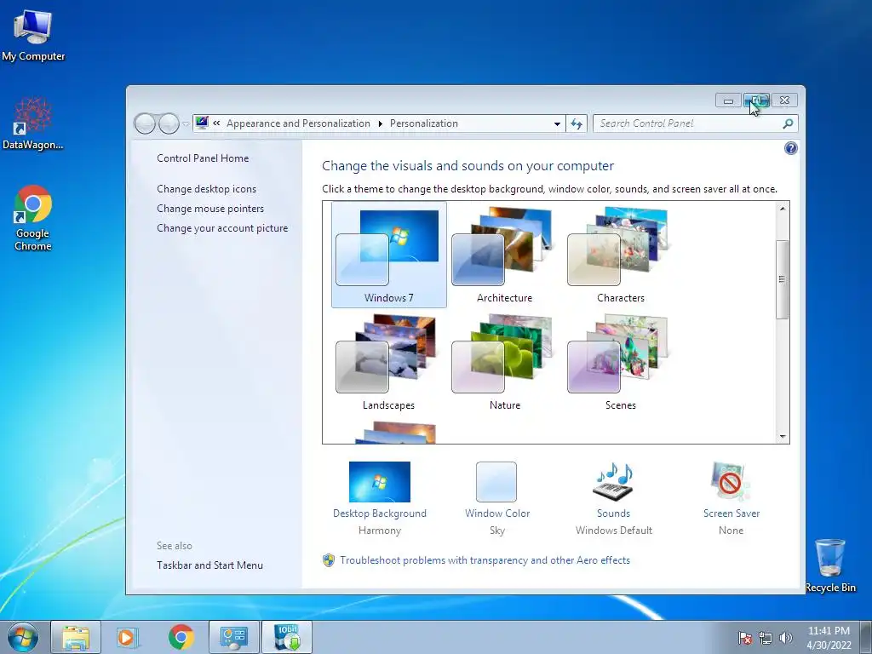This screenshot has width=872, height=654.
Task: Open Change desktop icons link
Action: pos(206,189)
